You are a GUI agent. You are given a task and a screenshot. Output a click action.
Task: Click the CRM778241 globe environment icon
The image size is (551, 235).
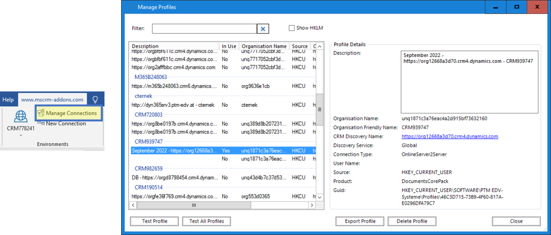[x=21, y=116]
